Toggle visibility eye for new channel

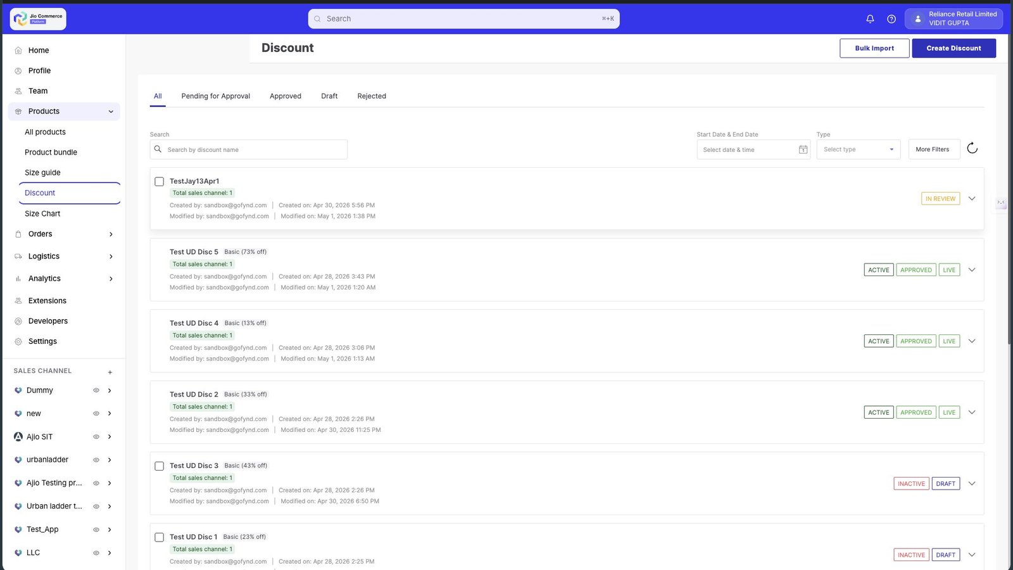point(96,414)
